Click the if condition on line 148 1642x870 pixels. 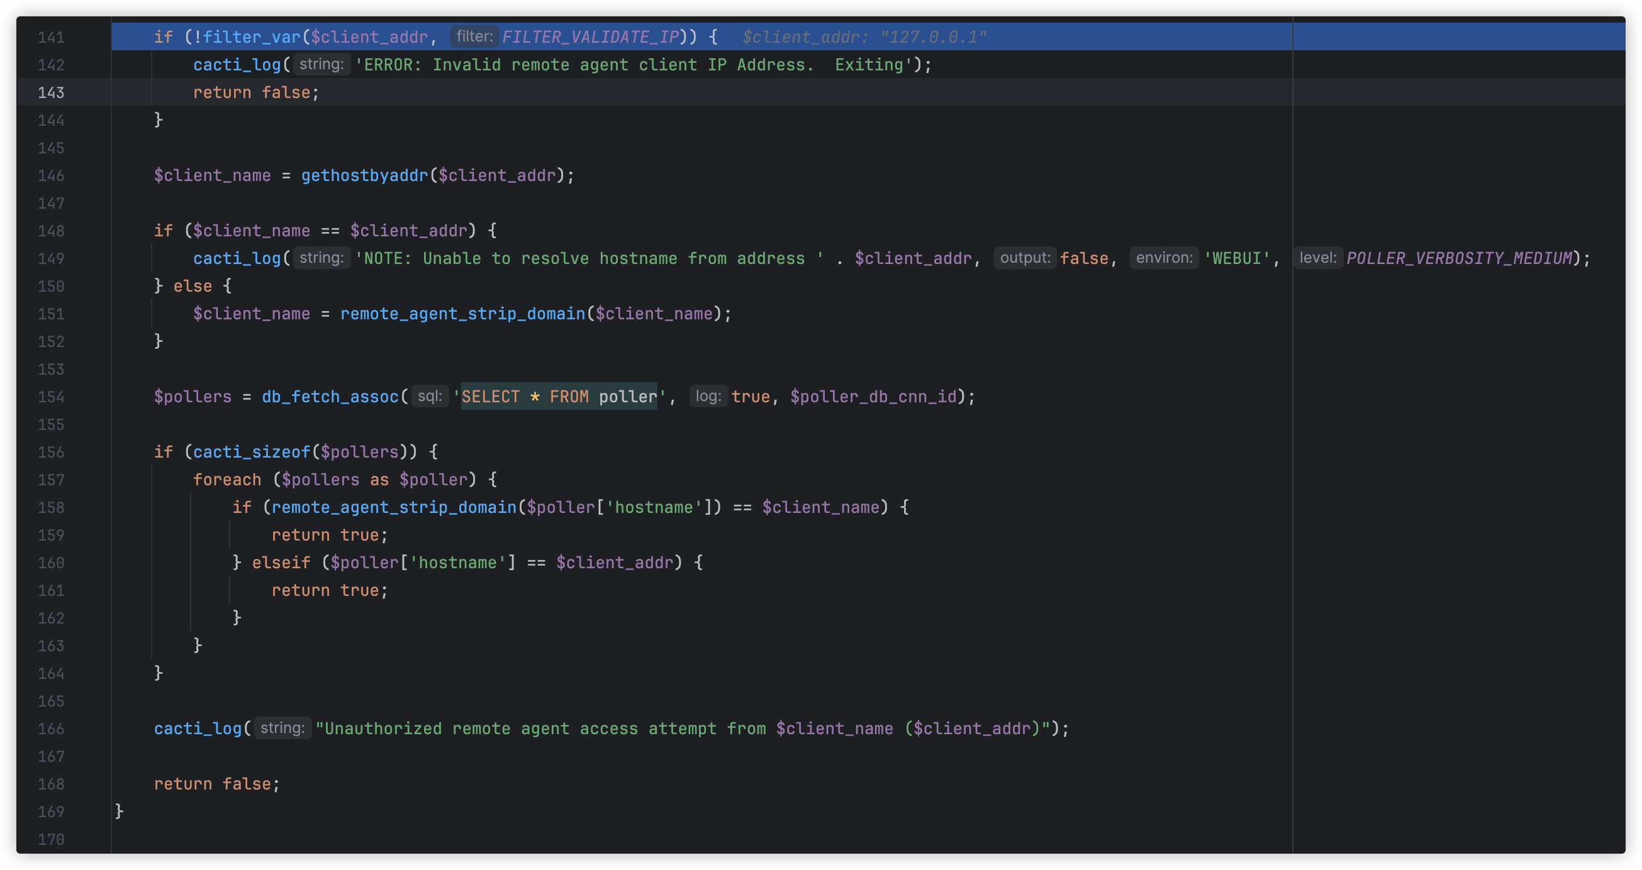pos(330,231)
